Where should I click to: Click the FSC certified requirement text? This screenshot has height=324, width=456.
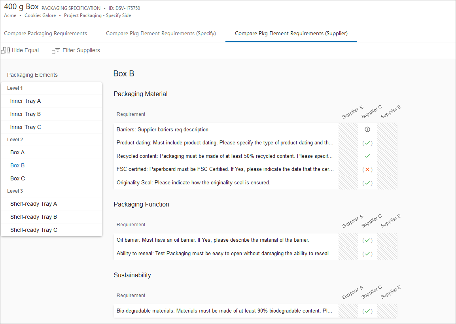coord(225,169)
